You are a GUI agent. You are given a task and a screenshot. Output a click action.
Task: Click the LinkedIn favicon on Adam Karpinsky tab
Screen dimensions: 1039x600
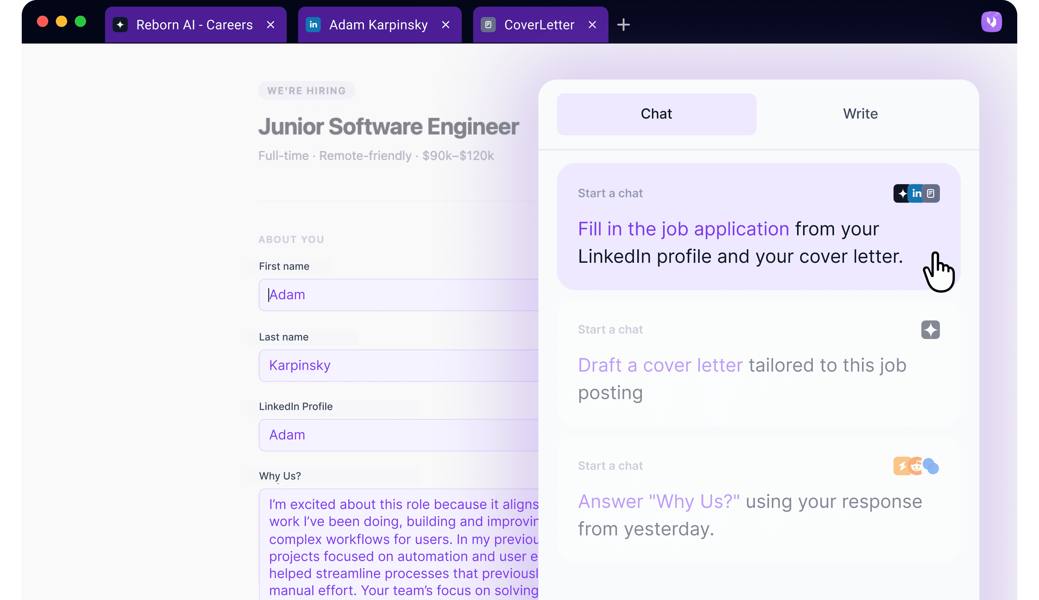click(313, 25)
